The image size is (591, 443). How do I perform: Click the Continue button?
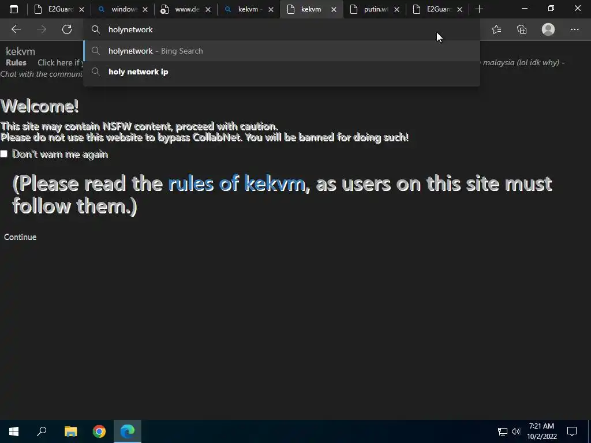click(x=20, y=237)
